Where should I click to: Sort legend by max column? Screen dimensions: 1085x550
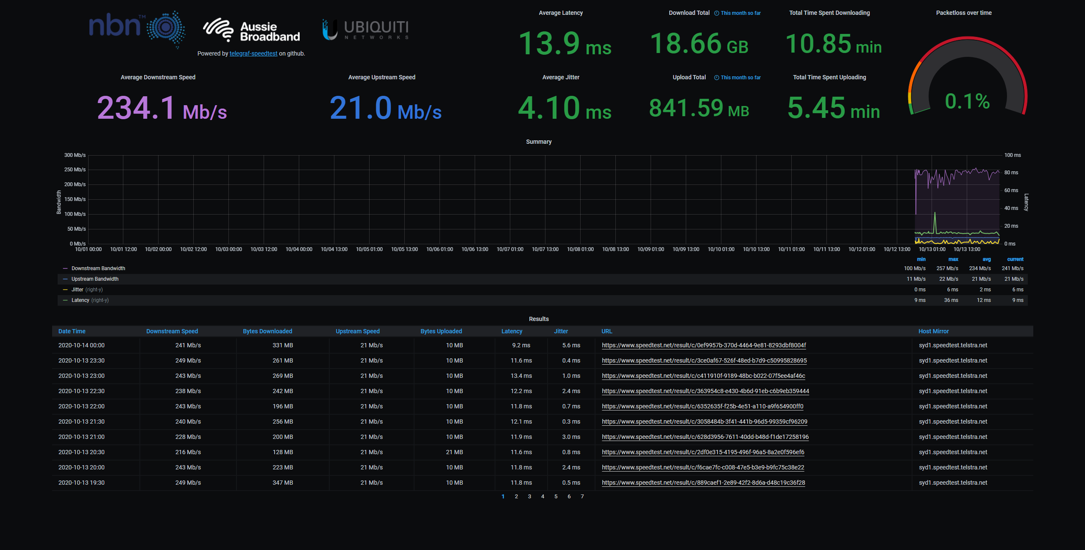tap(953, 259)
